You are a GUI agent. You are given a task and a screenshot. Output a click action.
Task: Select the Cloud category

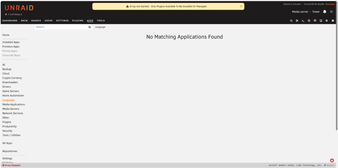click(6, 74)
